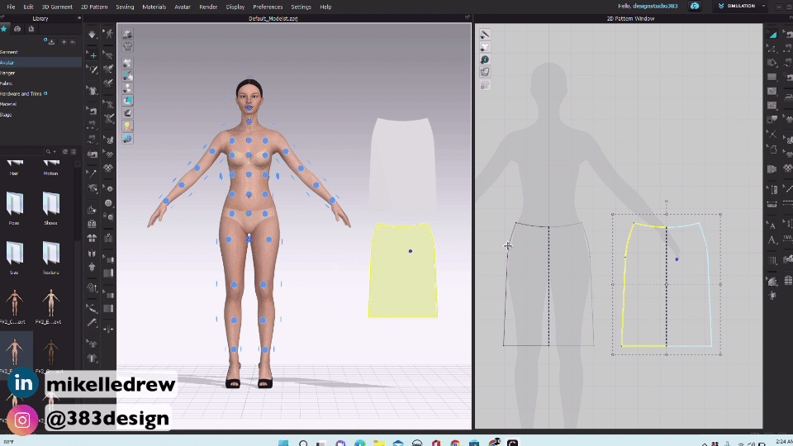Click the Windows Start button on taskbar
The image size is (793, 446).
283,443
